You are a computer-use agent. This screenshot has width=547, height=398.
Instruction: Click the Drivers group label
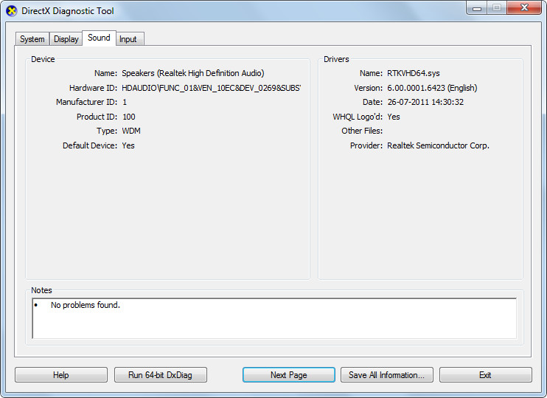[x=336, y=59]
